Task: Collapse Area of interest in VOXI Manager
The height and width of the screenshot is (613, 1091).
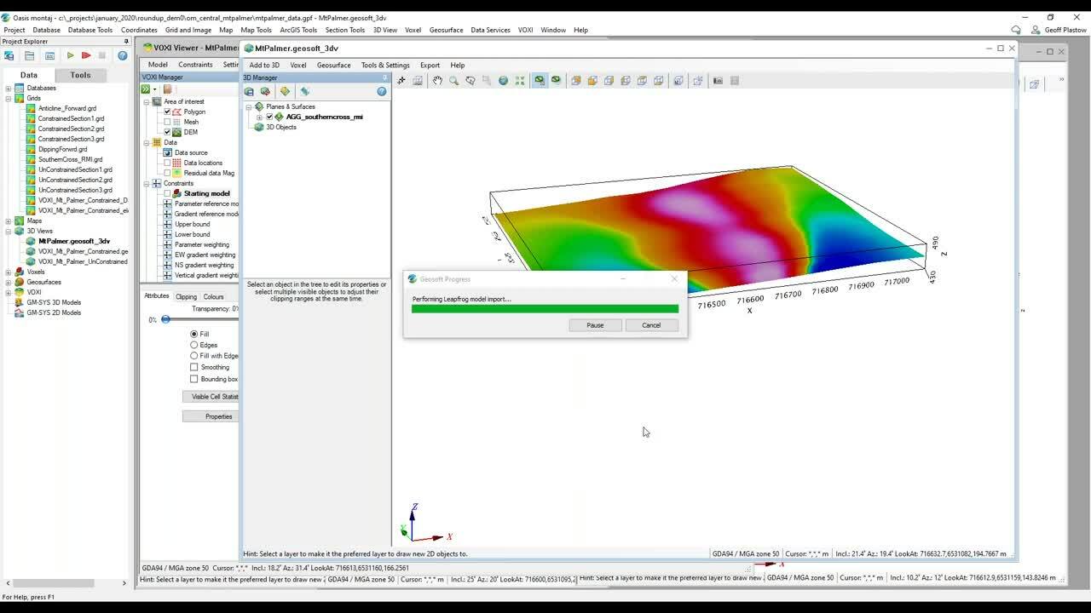Action: click(x=147, y=101)
